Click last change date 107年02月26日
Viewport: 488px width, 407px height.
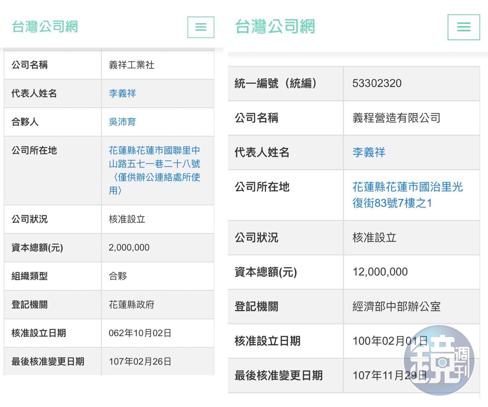(x=140, y=362)
